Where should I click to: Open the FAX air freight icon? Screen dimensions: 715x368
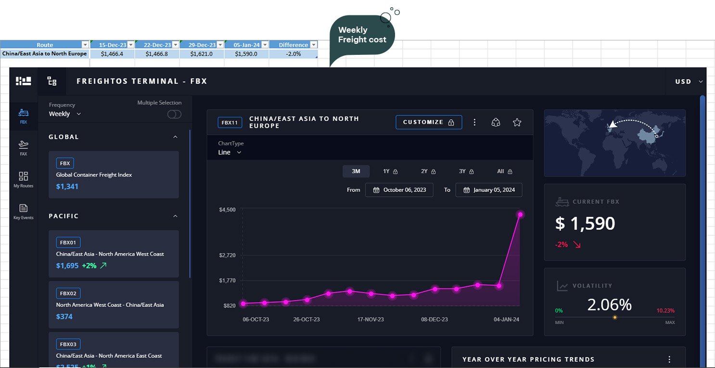[x=23, y=147]
